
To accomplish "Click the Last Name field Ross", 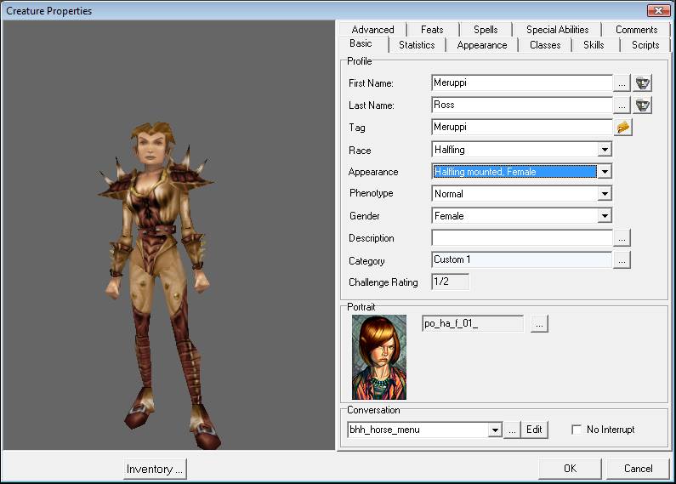I will click(521, 105).
